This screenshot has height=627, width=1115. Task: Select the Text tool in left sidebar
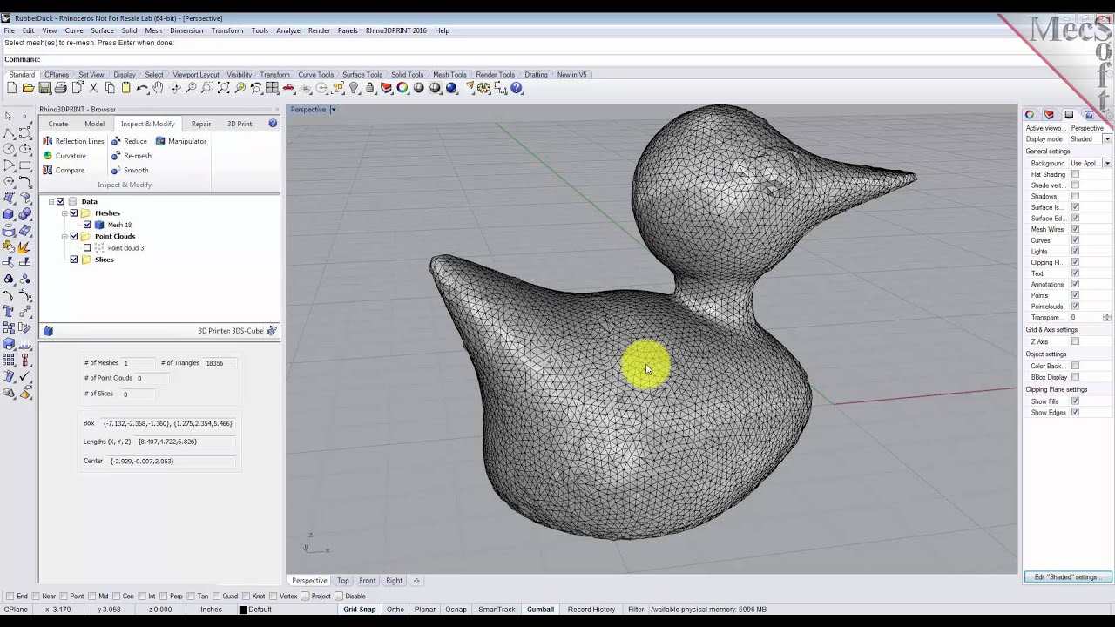coord(9,312)
